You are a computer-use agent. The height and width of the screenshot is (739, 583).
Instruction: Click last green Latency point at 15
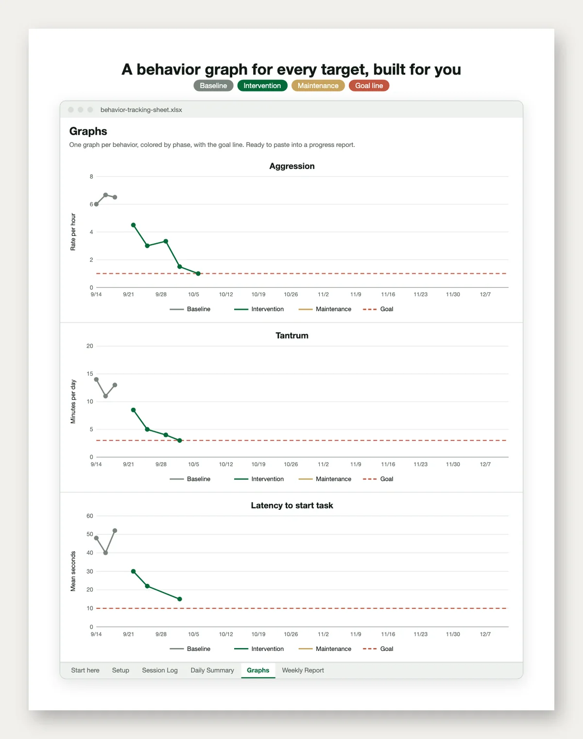click(180, 599)
